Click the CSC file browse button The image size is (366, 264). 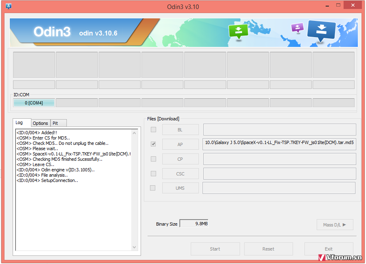[181, 174]
